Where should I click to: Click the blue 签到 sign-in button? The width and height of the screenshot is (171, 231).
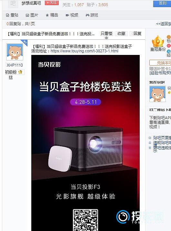pyautogui.click(x=162, y=3)
